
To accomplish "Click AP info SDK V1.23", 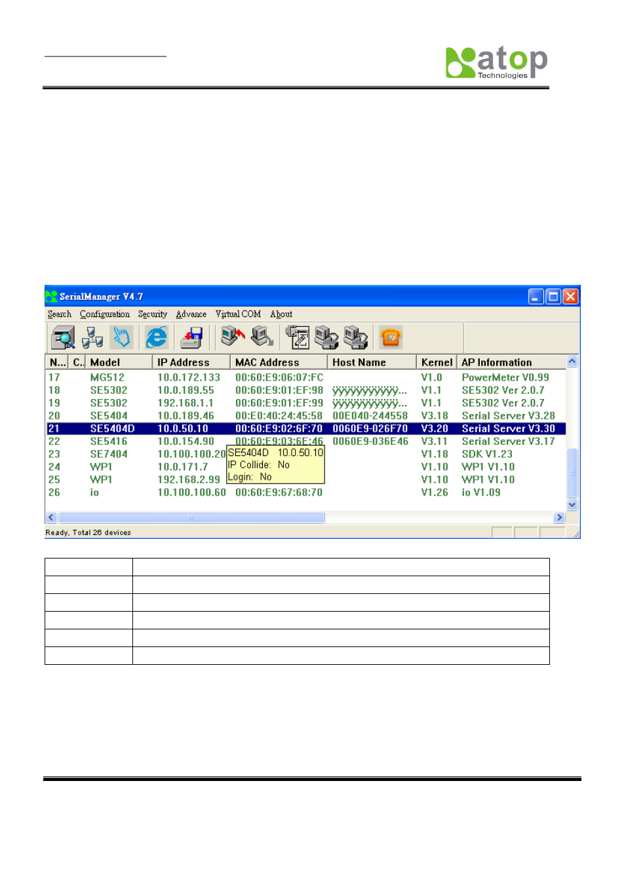I will click(x=487, y=454).
